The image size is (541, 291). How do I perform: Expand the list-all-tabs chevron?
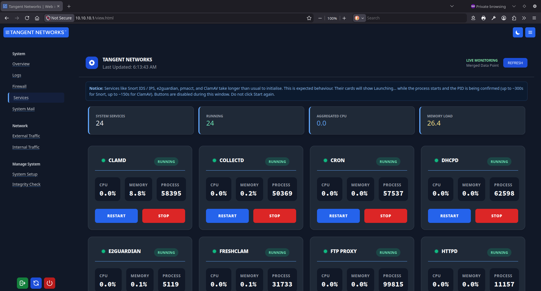(452, 6)
